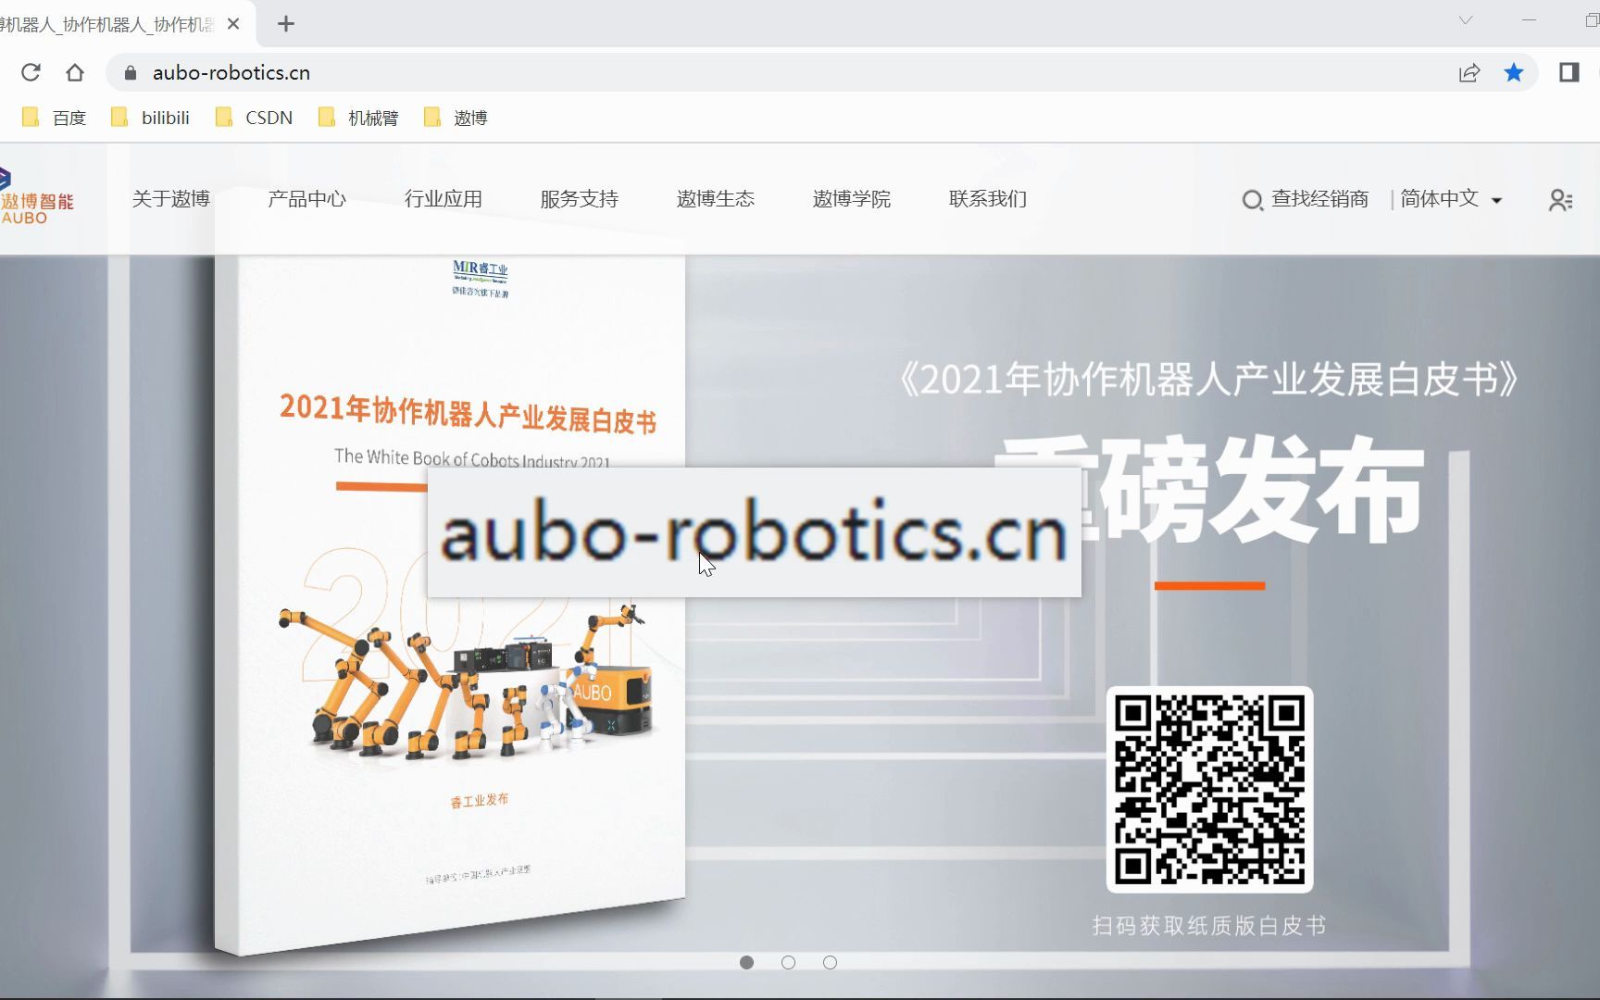Open the 遨博生态 menu
Screen dimensions: 1600x1000
pyautogui.click(x=716, y=199)
